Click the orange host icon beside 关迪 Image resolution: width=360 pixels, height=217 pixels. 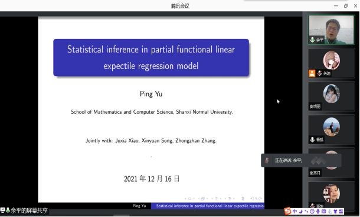pyautogui.click(x=312, y=73)
